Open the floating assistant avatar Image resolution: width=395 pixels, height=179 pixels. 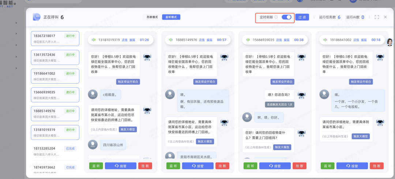pos(390,42)
